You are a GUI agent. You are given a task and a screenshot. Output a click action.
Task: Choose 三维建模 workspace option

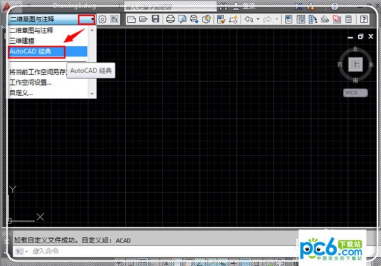pyautogui.click(x=23, y=40)
